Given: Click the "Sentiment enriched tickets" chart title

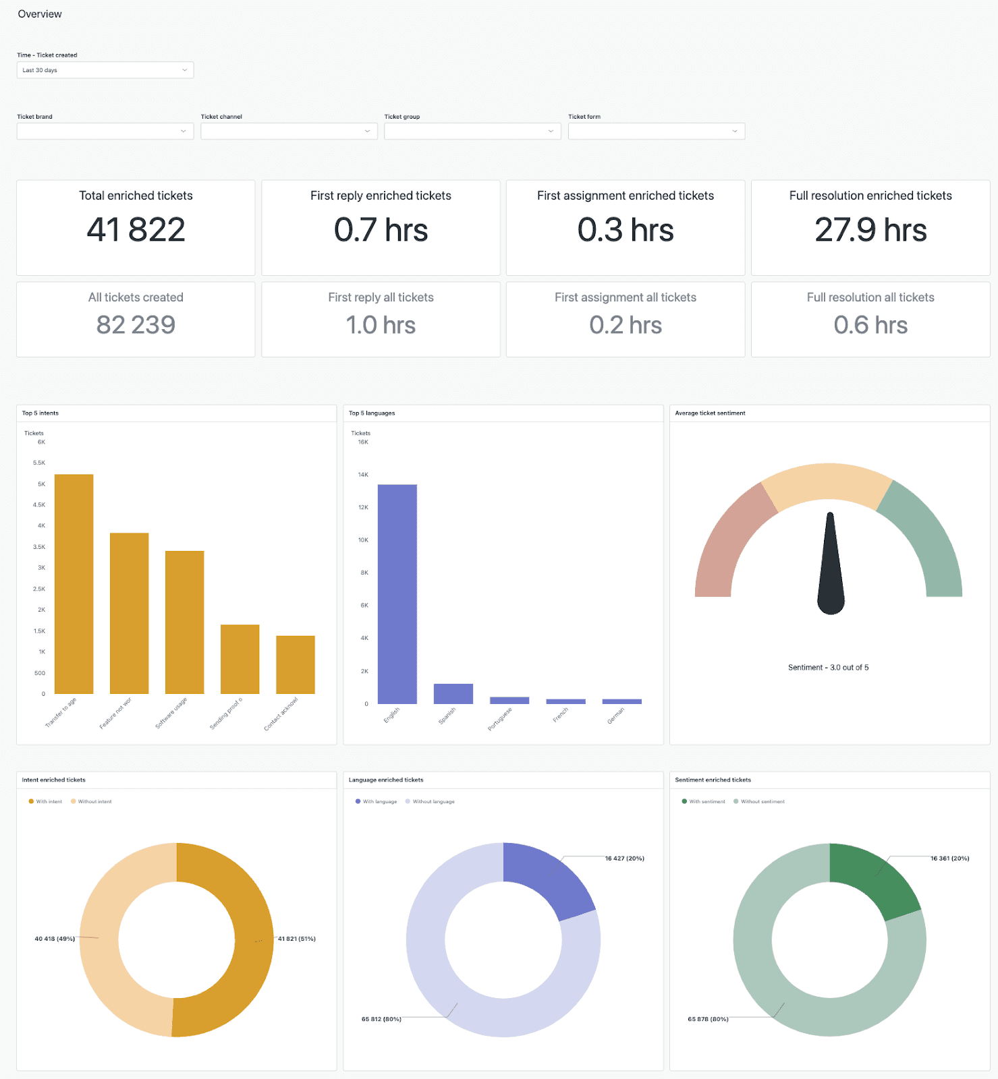Looking at the screenshot, I should [x=713, y=780].
